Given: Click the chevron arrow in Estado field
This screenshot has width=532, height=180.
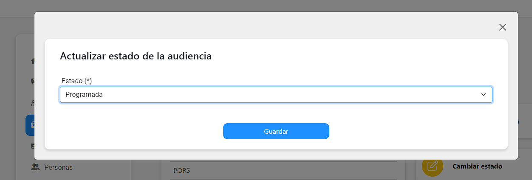Looking at the screenshot, I should (483, 95).
